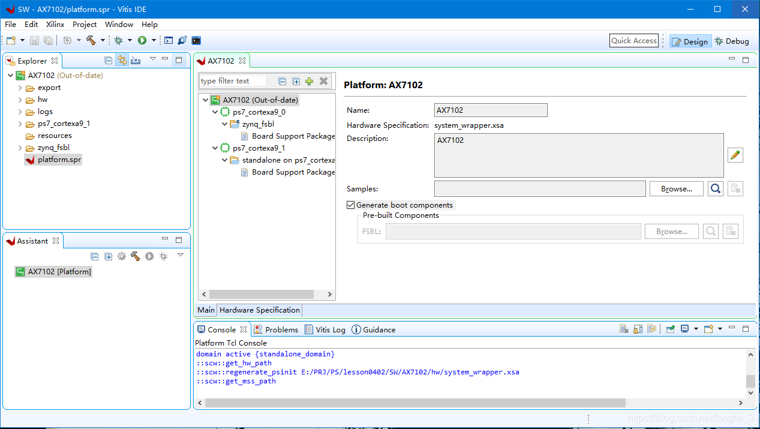Expand the export folder in Explorer

pyautogui.click(x=20, y=88)
